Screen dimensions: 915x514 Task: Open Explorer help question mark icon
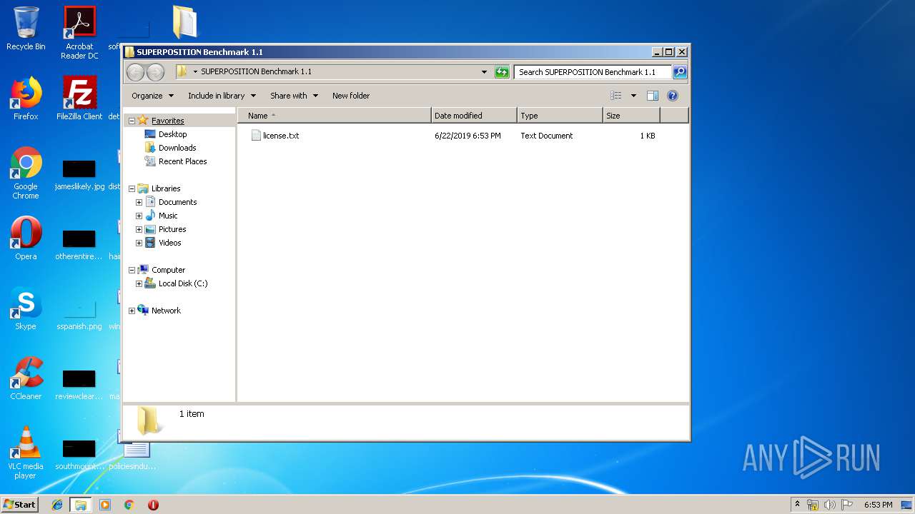pyautogui.click(x=672, y=96)
